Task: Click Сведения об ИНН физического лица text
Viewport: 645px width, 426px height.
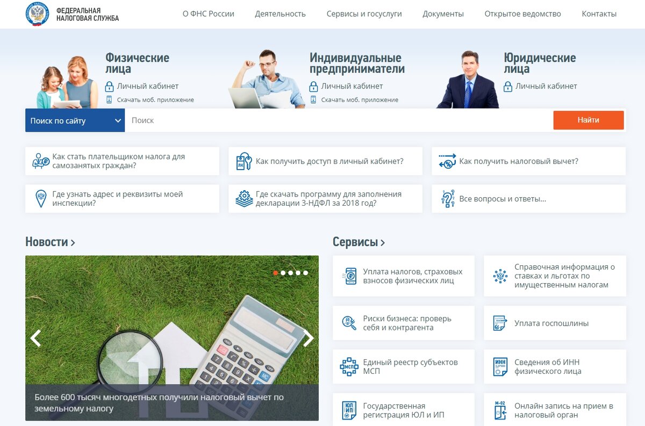Action: (x=548, y=367)
